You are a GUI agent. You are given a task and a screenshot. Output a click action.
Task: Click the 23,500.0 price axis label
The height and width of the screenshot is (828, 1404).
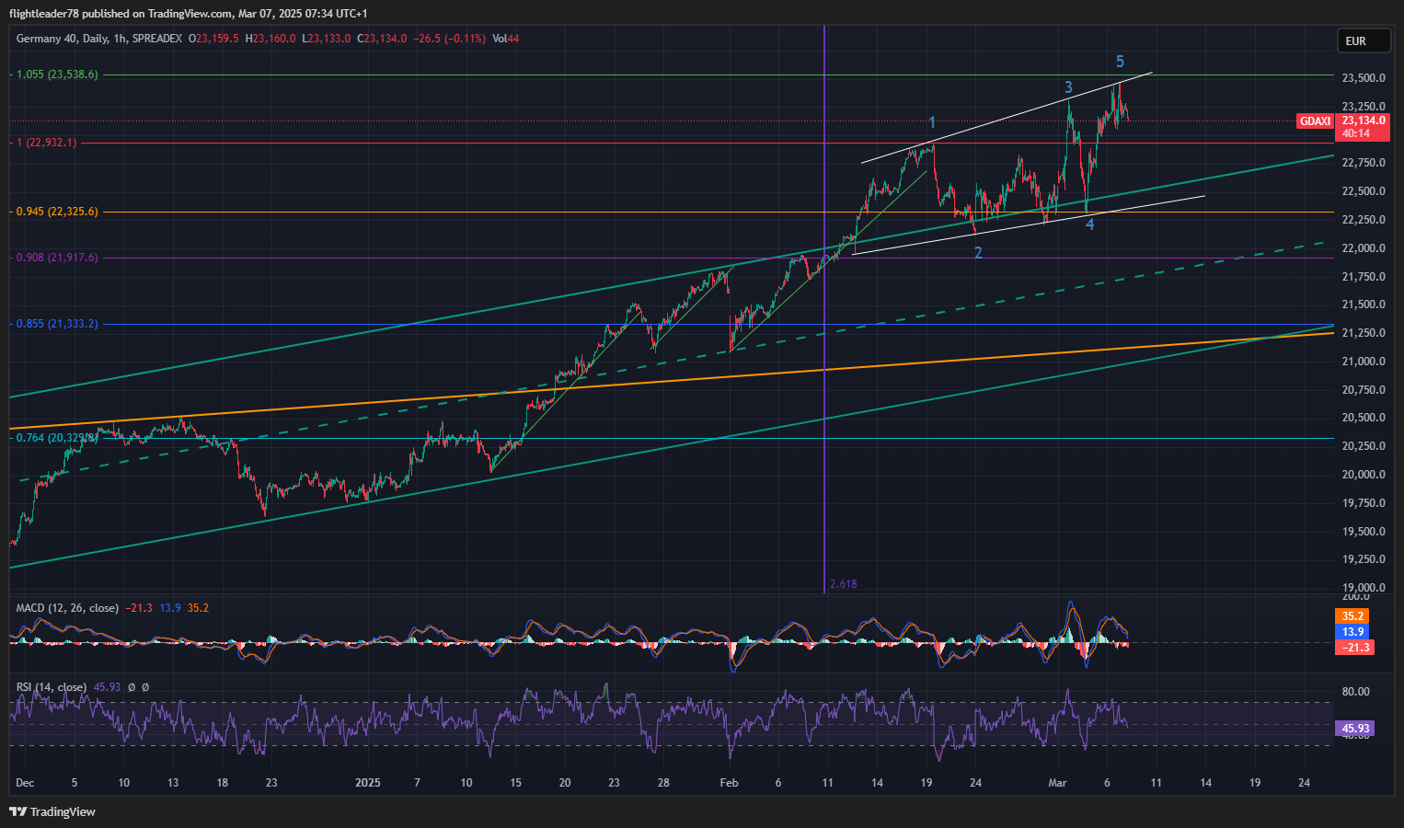[x=1364, y=78]
